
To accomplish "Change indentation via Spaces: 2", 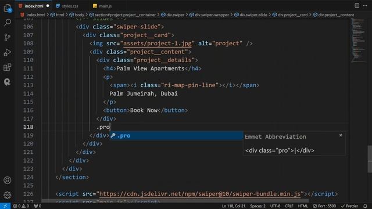I will coord(257,206).
